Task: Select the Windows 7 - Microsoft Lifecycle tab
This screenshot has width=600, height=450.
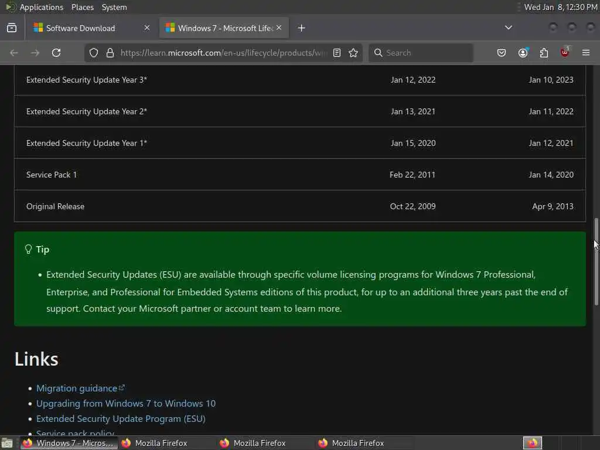Action: click(x=224, y=28)
